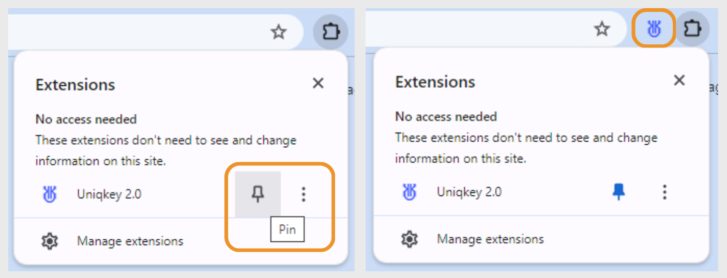Close the left Extensions popup
Image resolution: width=727 pixels, height=278 pixels.
(318, 83)
